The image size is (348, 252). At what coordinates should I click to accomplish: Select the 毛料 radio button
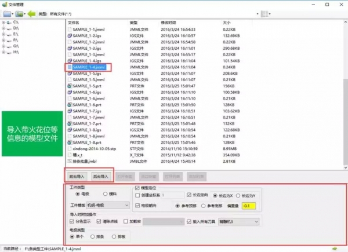(x=104, y=195)
